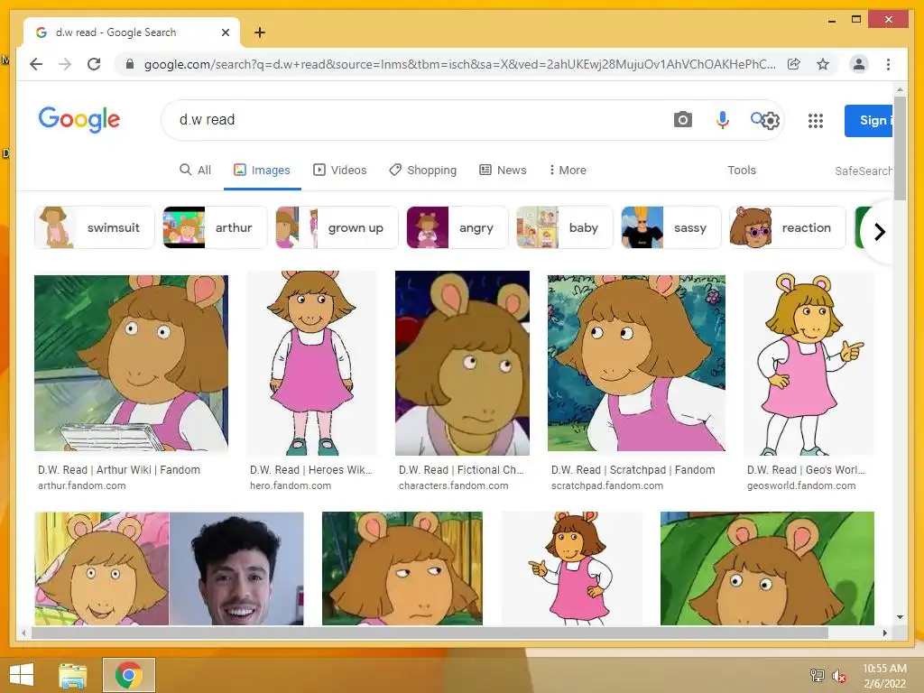Open the Windows Start menu
Screen dimensions: 924x693
coord(22,675)
